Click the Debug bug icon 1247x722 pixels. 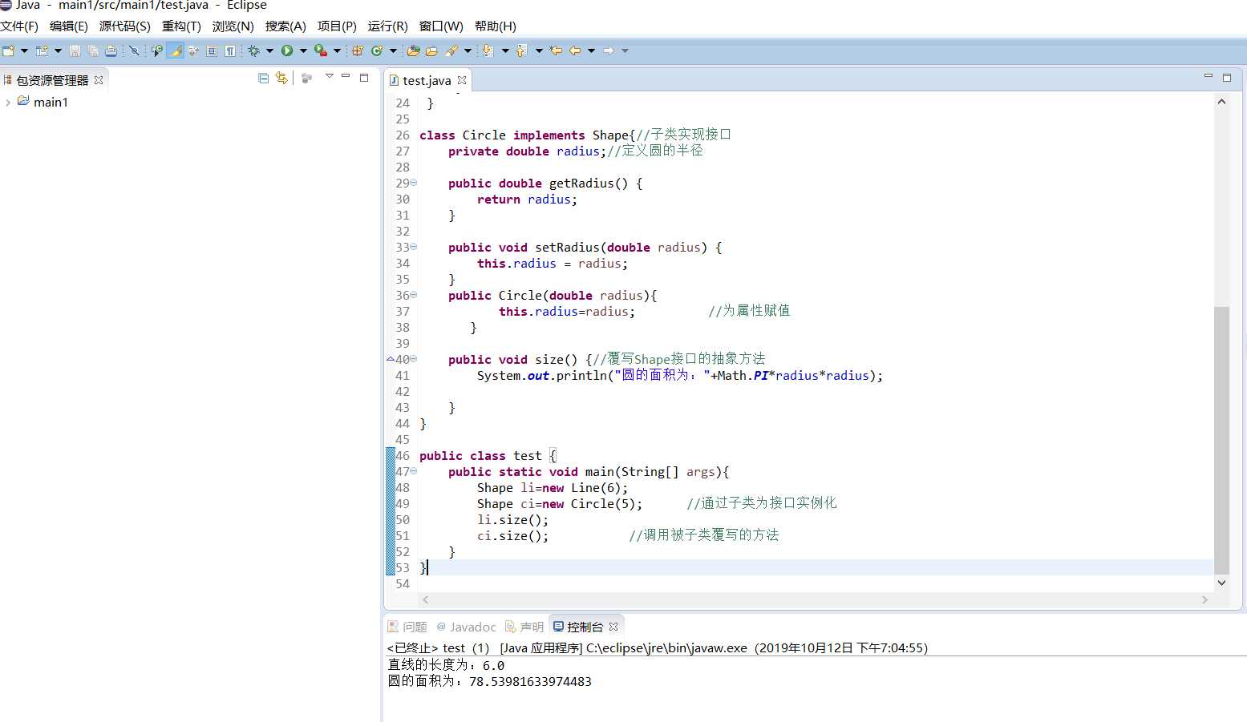(x=253, y=50)
